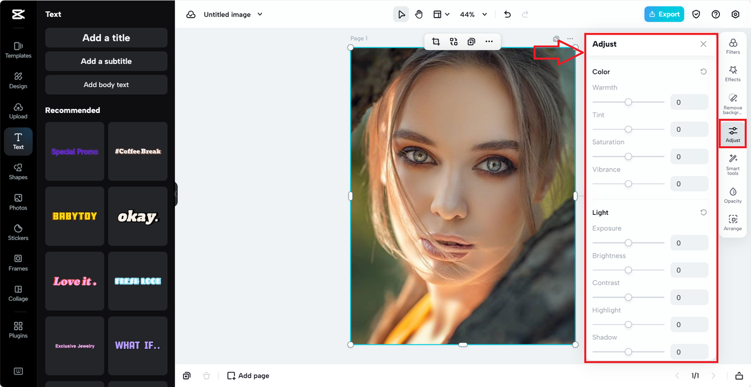Screen dimensions: 751x387
Task: Select the hand pan tool
Action: (419, 15)
